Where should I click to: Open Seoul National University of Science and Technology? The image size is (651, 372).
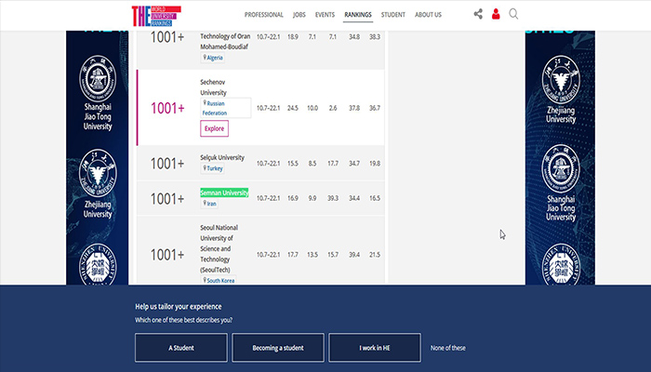click(x=219, y=248)
